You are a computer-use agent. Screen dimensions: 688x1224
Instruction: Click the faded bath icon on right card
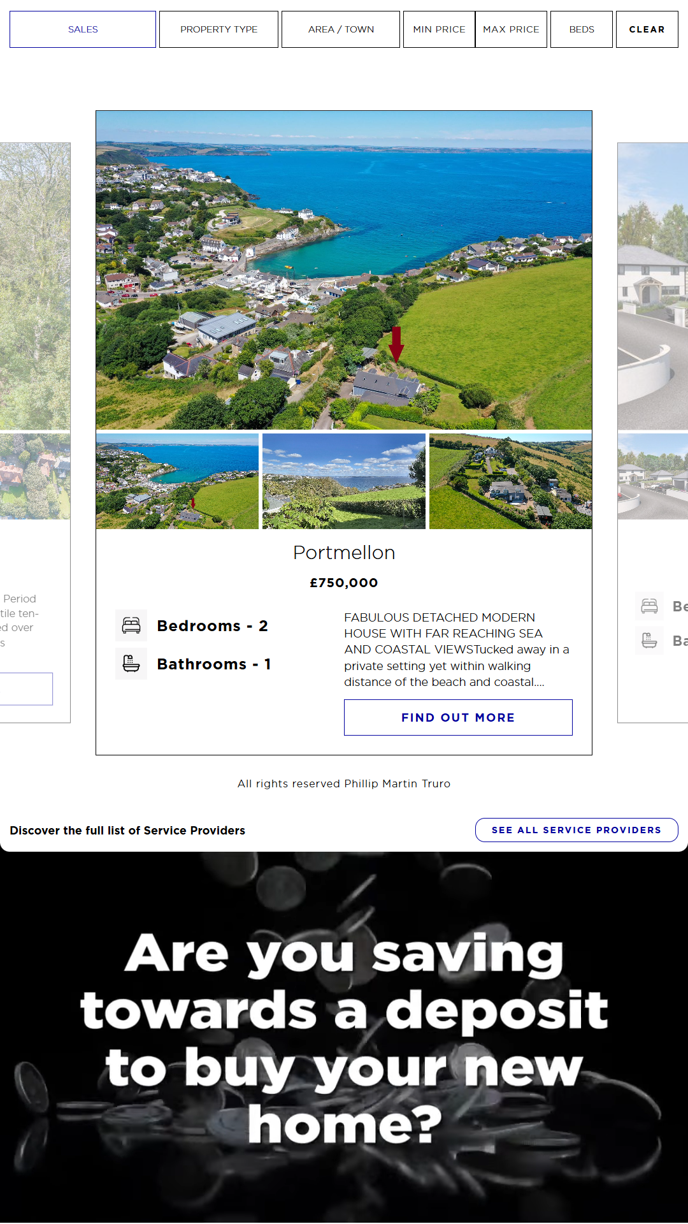pos(649,640)
